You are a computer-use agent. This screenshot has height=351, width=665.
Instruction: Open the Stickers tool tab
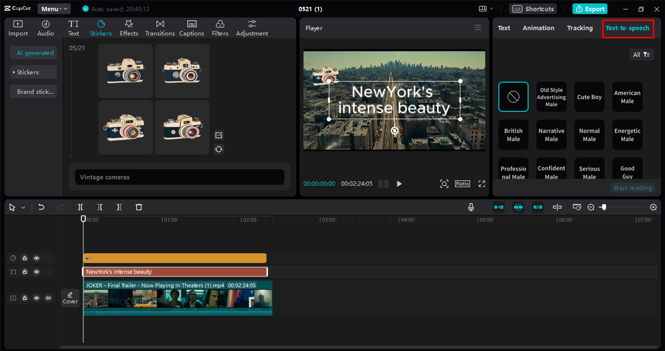pyautogui.click(x=101, y=28)
